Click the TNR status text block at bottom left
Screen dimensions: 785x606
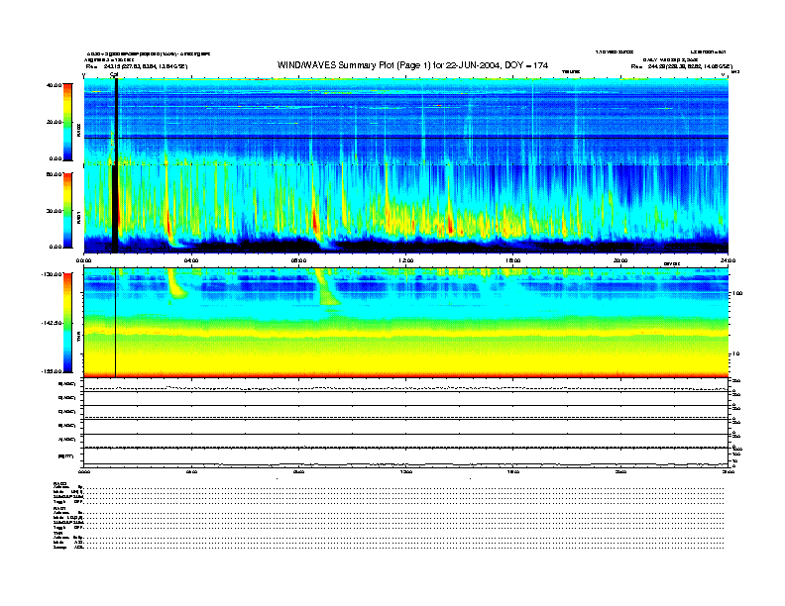[68, 538]
